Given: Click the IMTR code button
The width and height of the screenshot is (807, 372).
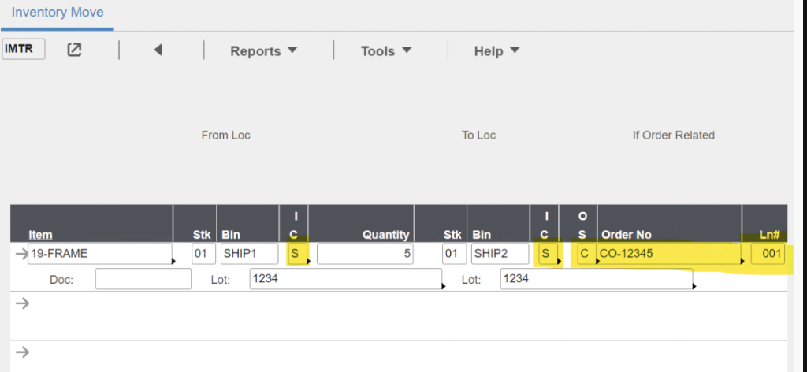Looking at the screenshot, I should (x=24, y=49).
